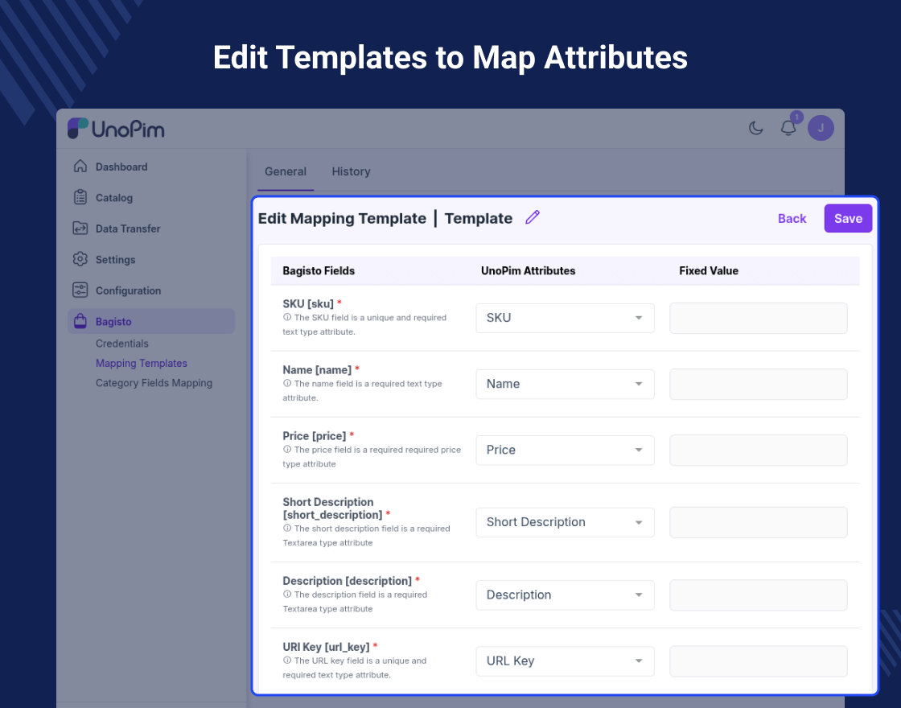
Task: Open the URL Key attribute dropdown
Action: point(565,661)
